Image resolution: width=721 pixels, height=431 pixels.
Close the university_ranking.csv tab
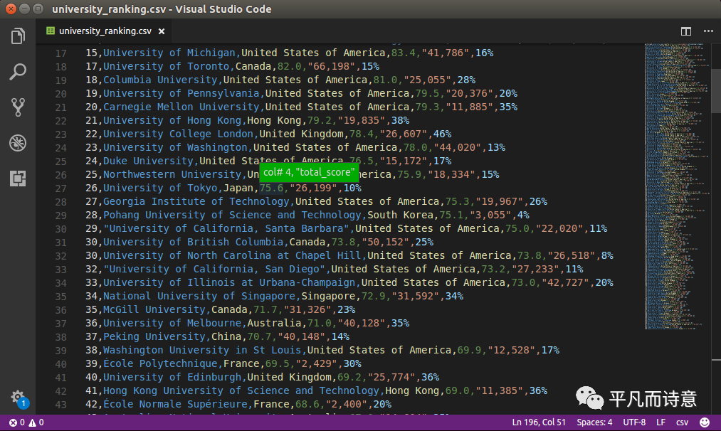click(162, 31)
